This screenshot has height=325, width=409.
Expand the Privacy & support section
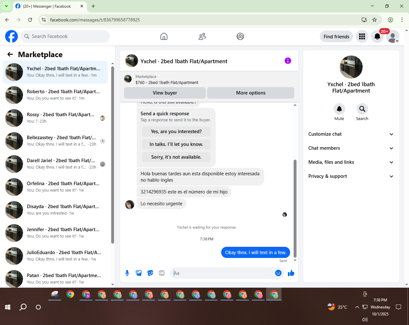351,176
